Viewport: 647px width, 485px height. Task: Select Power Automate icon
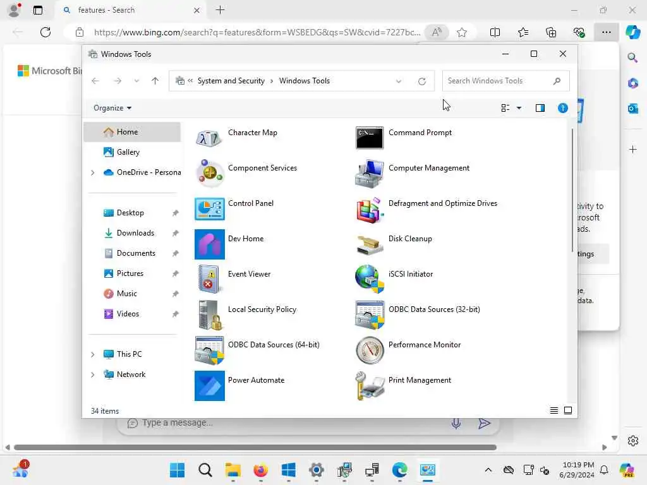tap(210, 386)
